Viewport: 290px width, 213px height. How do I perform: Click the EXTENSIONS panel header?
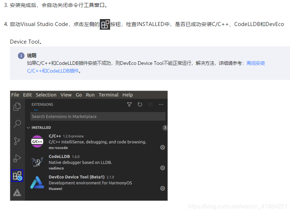tap(42, 104)
